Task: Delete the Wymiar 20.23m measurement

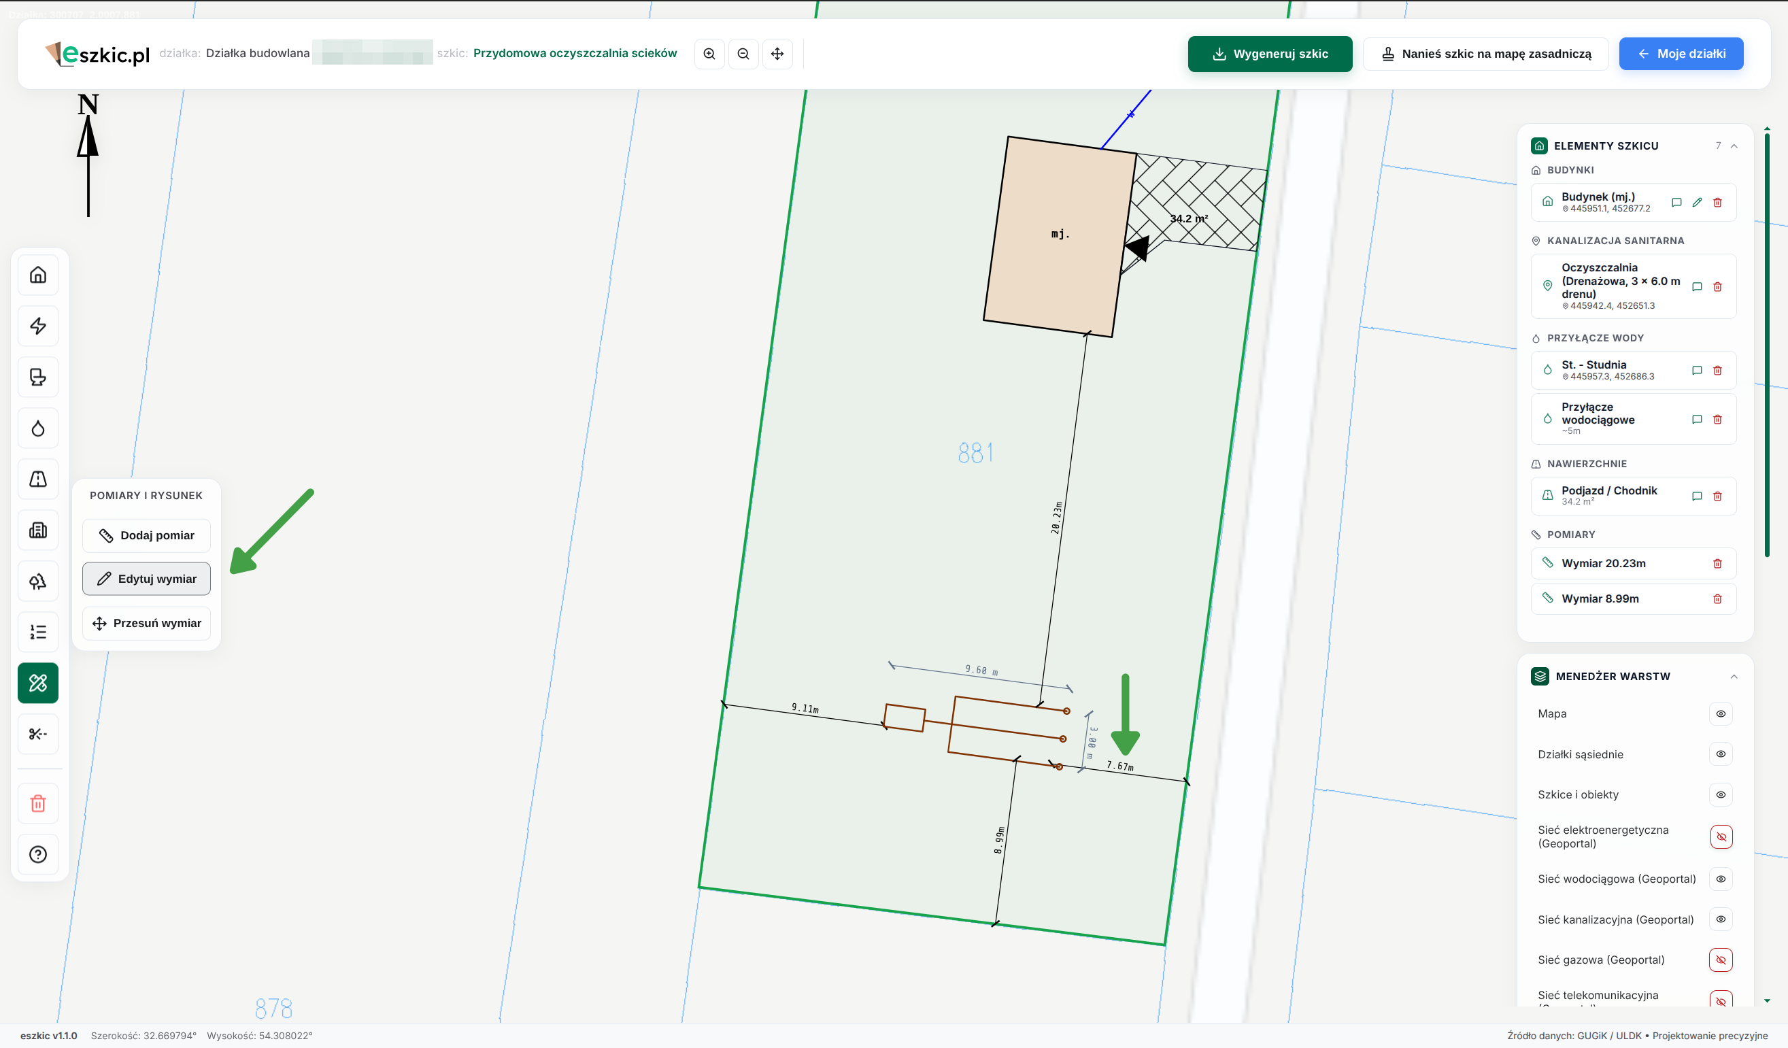Action: (x=1717, y=563)
